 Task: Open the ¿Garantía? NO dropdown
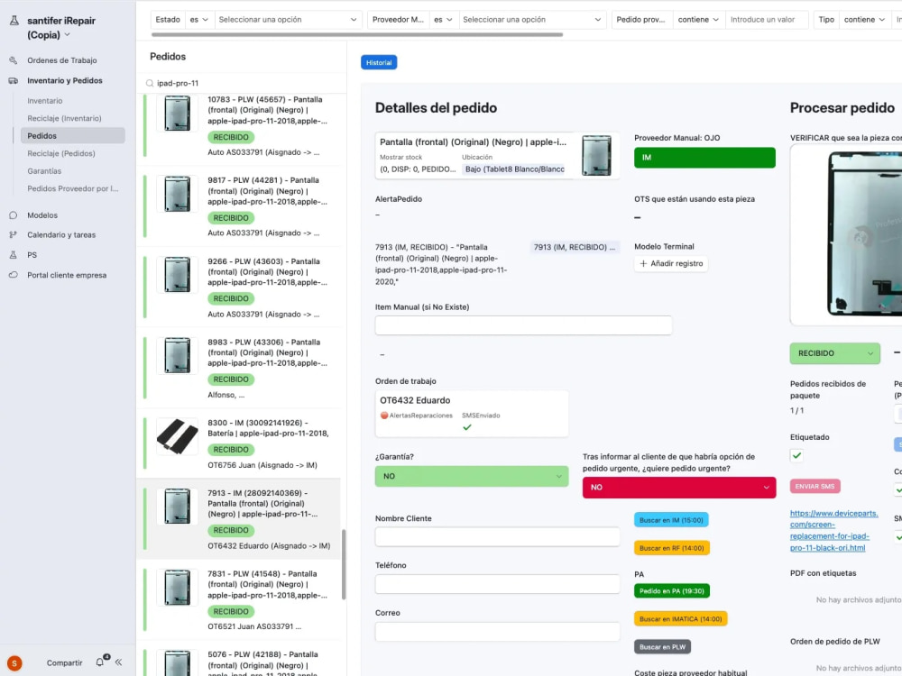point(472,477)
